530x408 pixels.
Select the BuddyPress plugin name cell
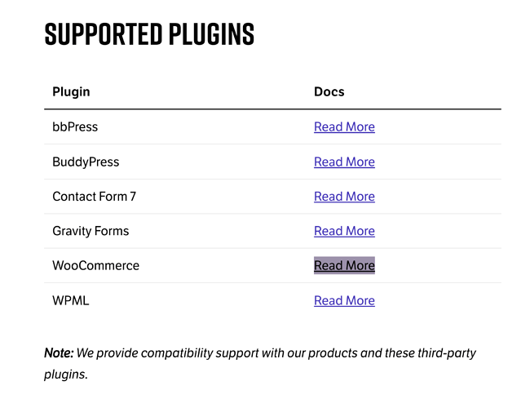[86, 162]
